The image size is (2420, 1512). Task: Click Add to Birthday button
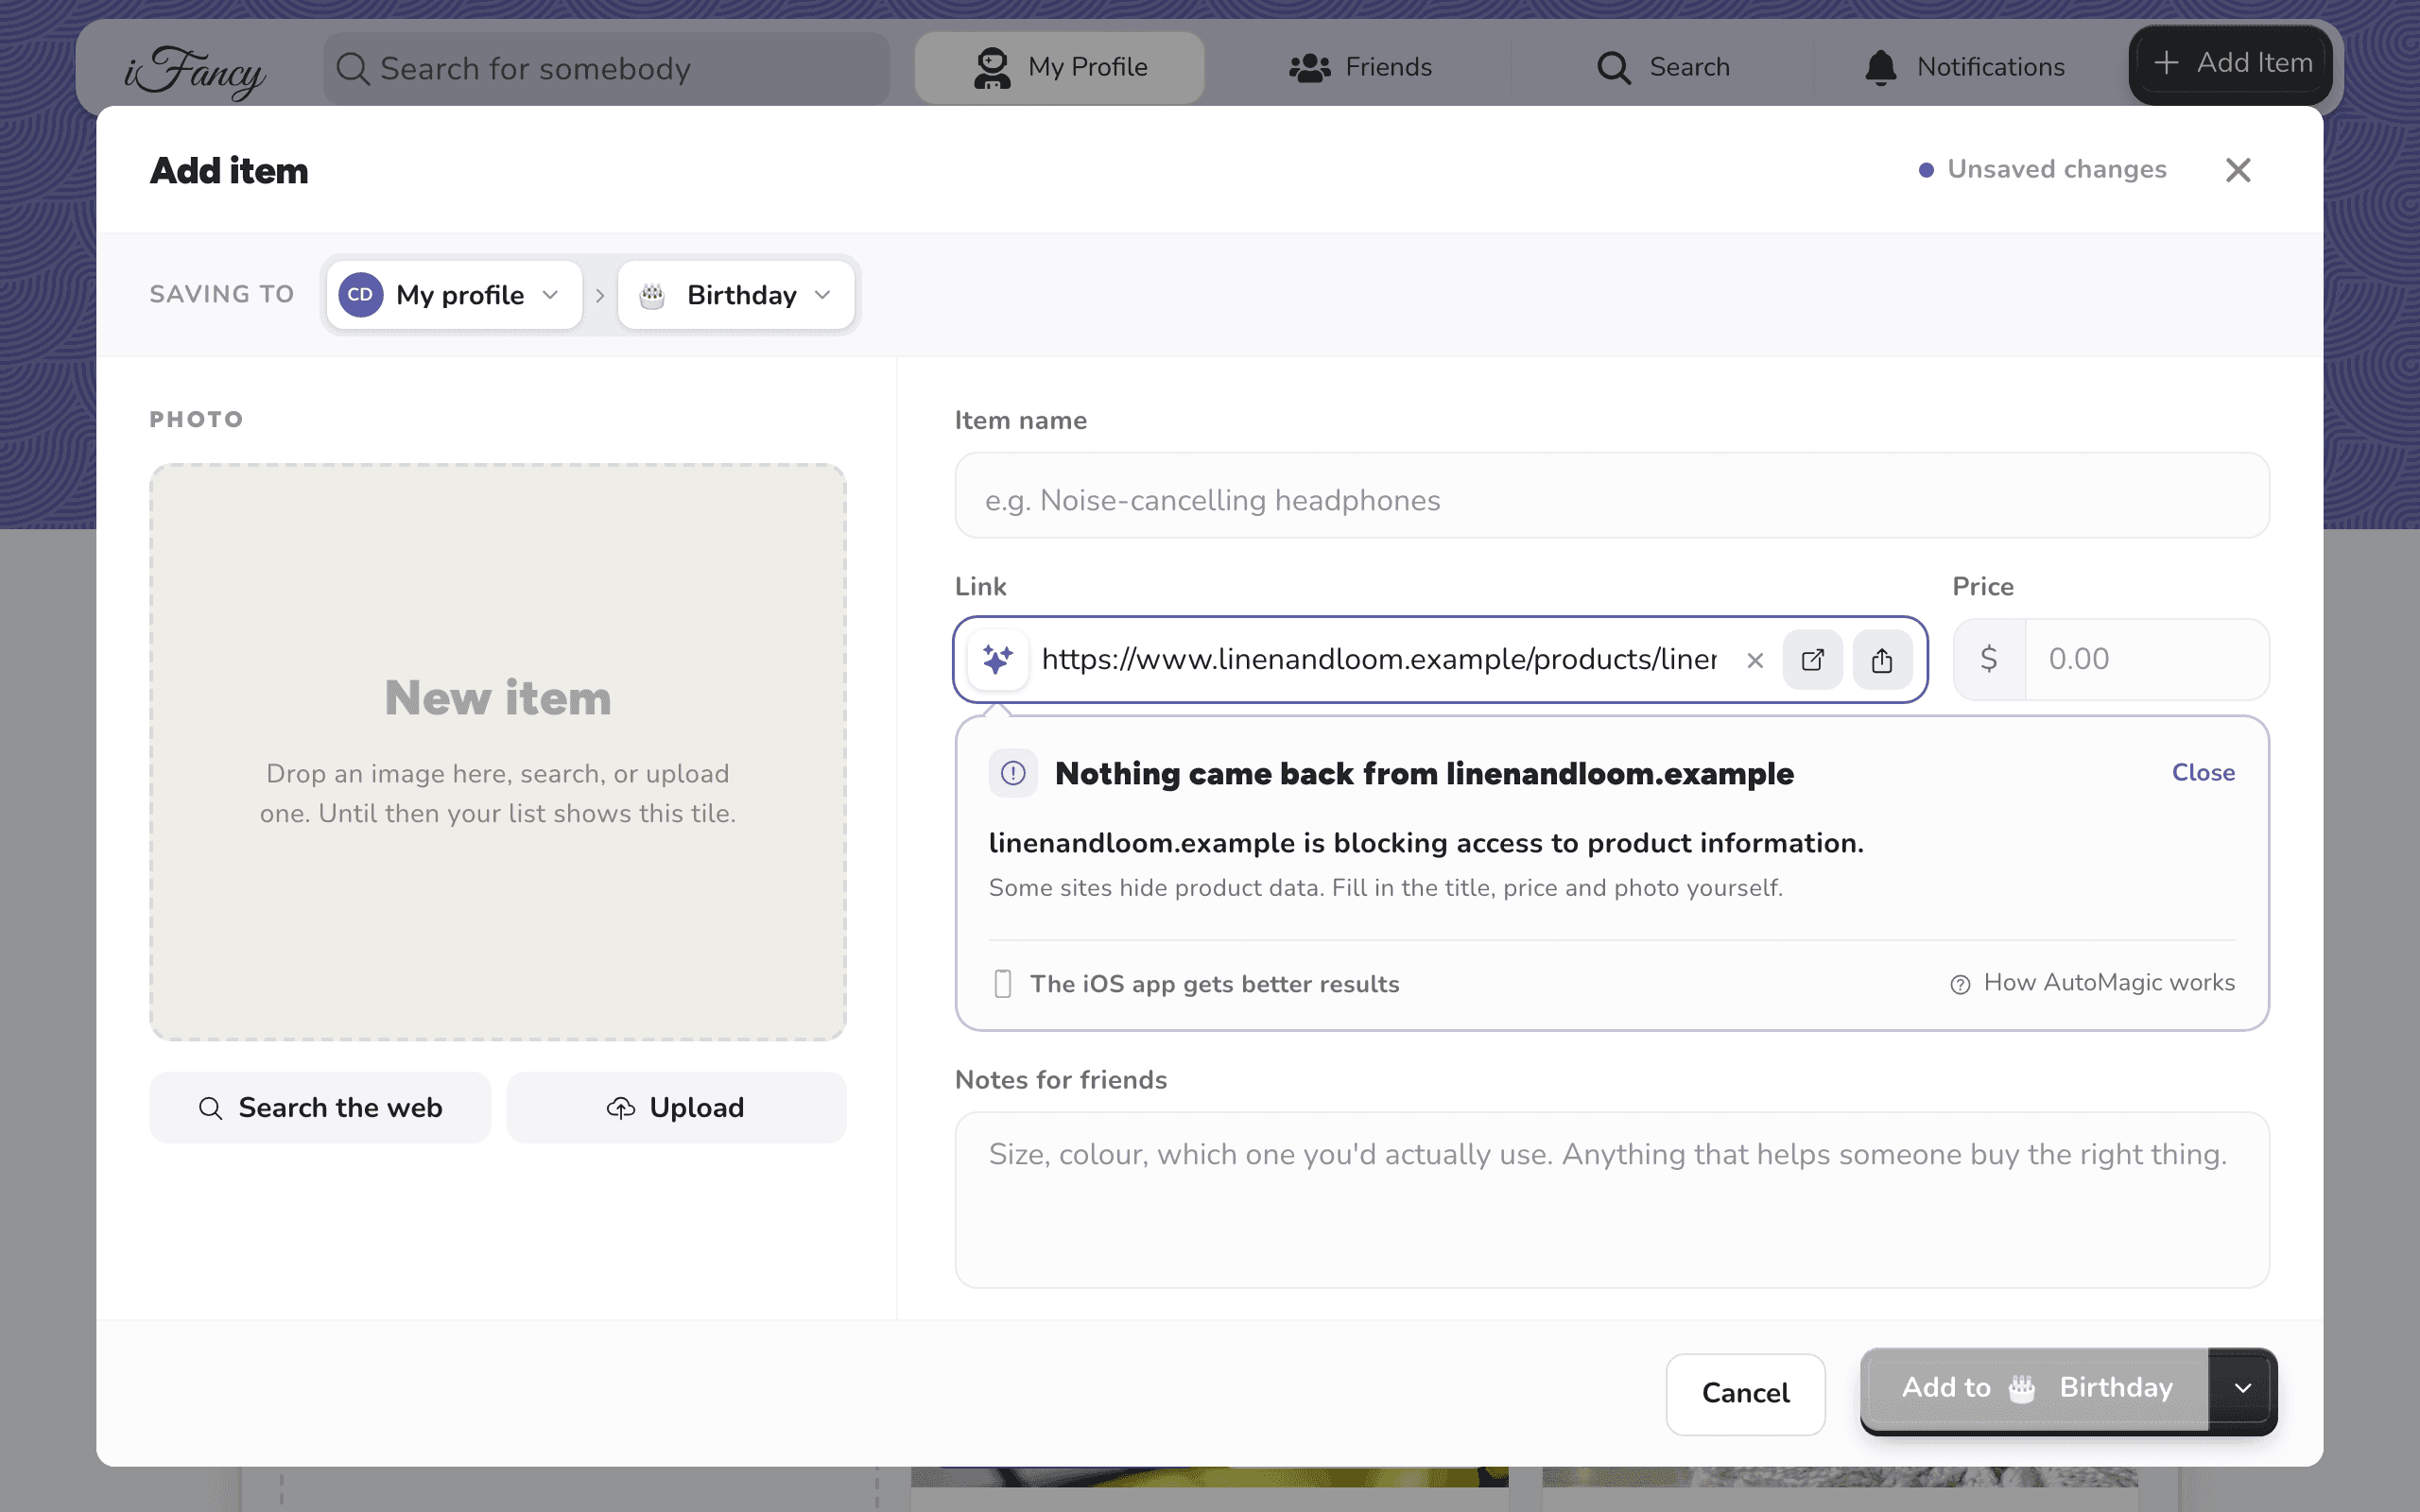[x=2035, y=1389]
